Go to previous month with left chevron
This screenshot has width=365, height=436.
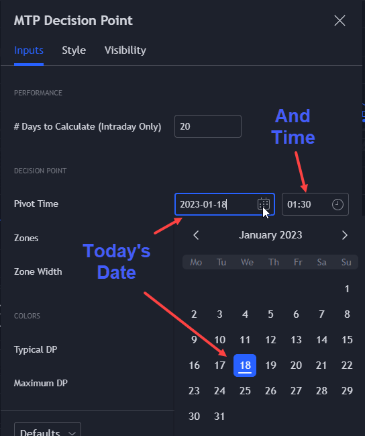(x=196, y=235)
